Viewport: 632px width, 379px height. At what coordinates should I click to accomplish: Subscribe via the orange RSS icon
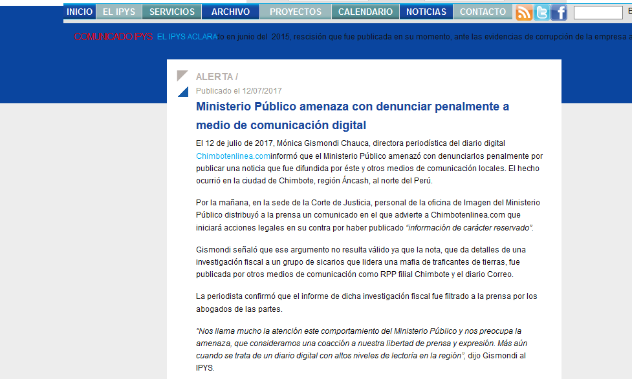click(524, 12)
